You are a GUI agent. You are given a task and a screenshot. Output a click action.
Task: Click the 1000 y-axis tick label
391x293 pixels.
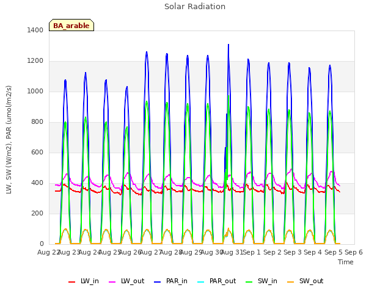point(35,91)
